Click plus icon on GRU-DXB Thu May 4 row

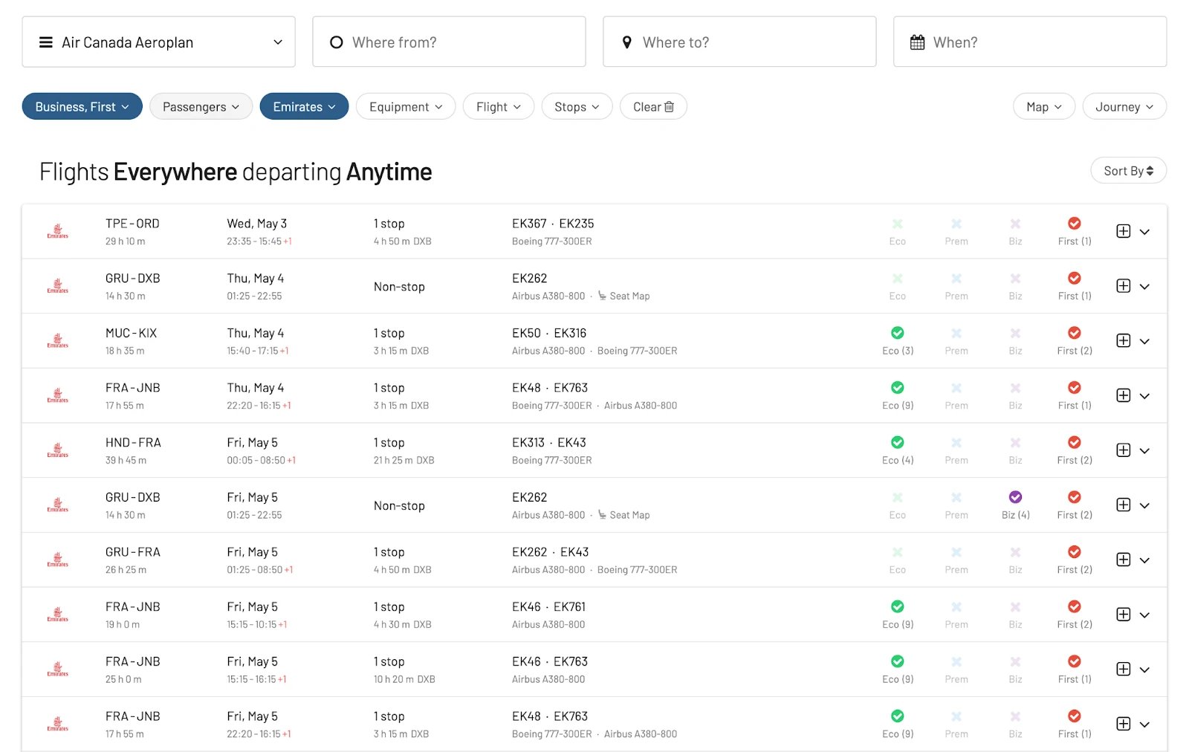pos(1124,286)
